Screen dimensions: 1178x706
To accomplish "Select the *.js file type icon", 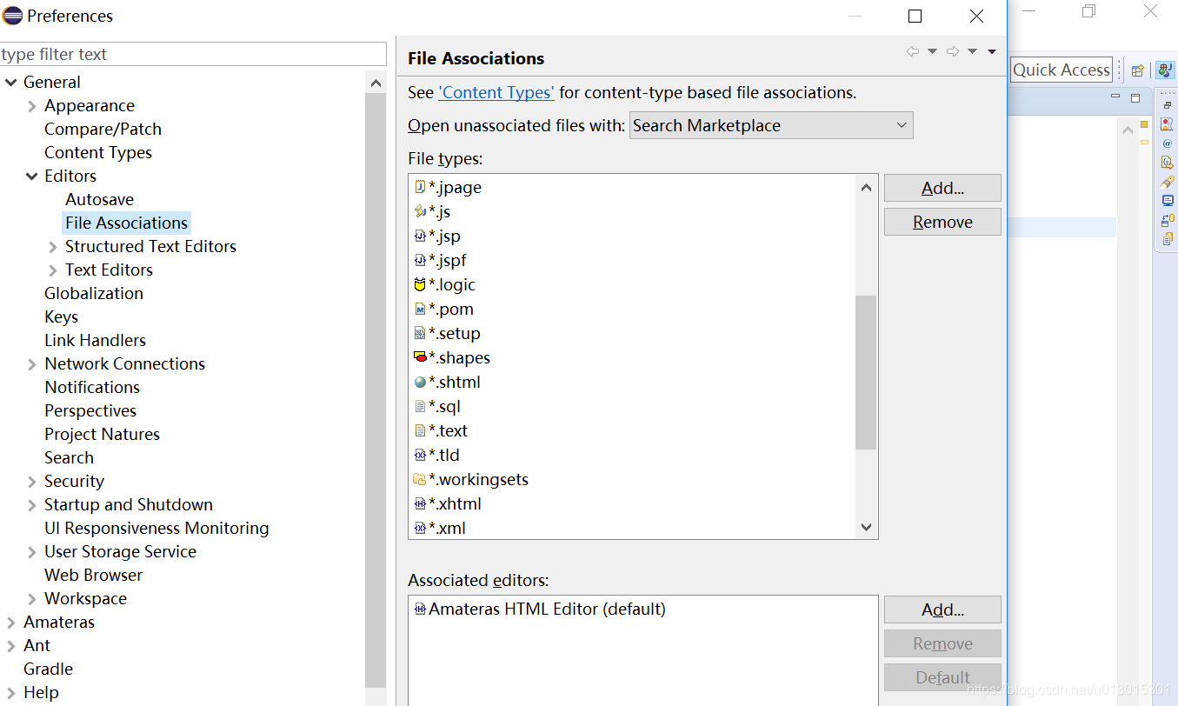I will click(x=420, y=211).
